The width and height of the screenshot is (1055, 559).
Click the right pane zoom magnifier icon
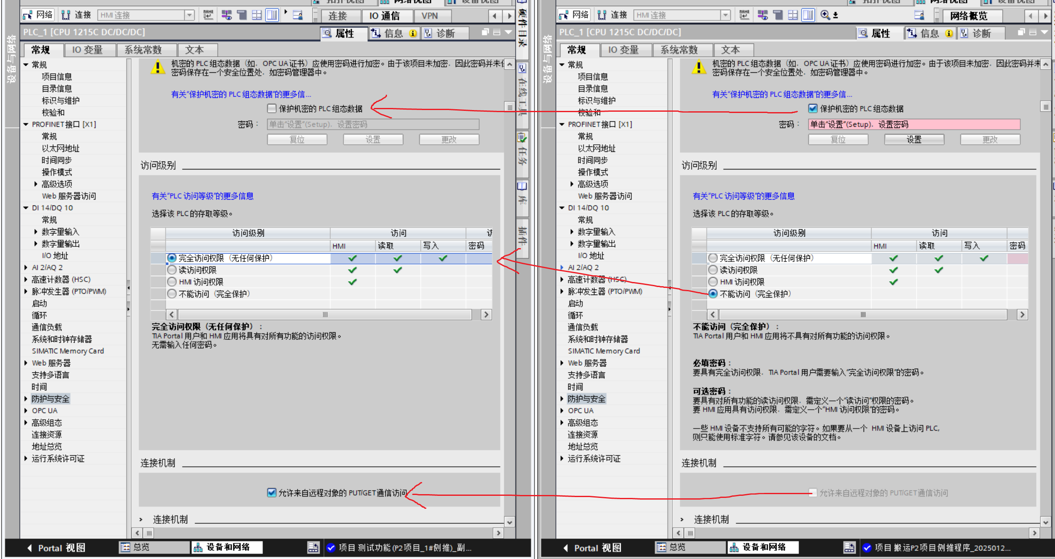tap(825, 15)
